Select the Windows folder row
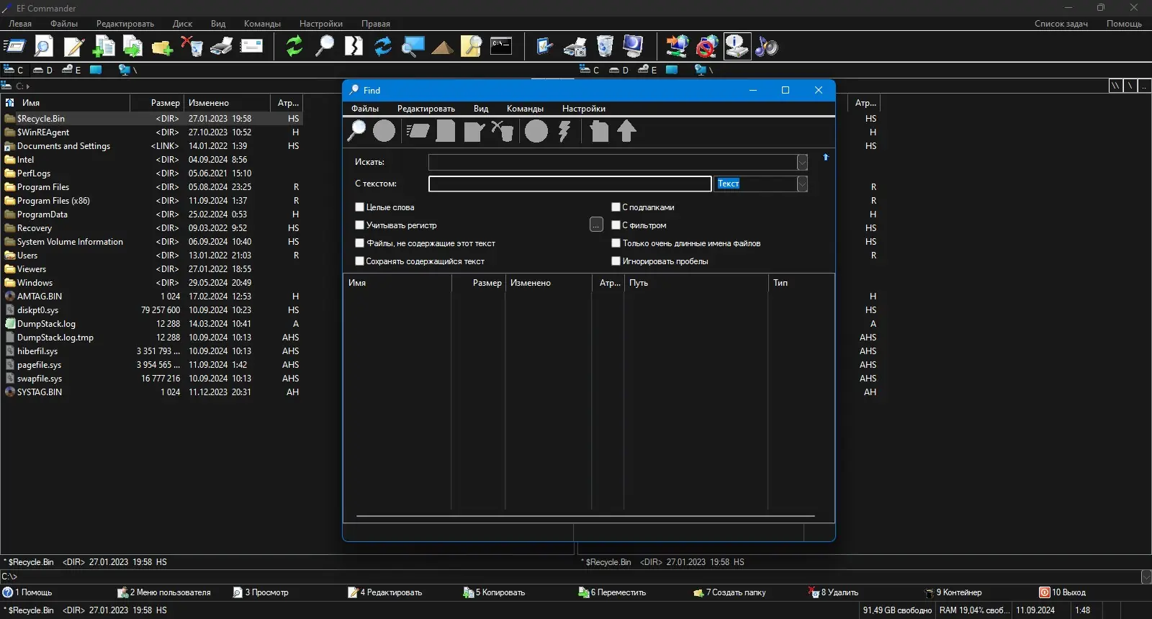 (x=151, y=283)
